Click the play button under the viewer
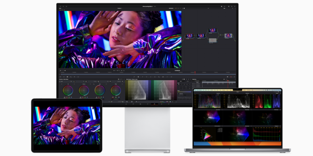 120,70
